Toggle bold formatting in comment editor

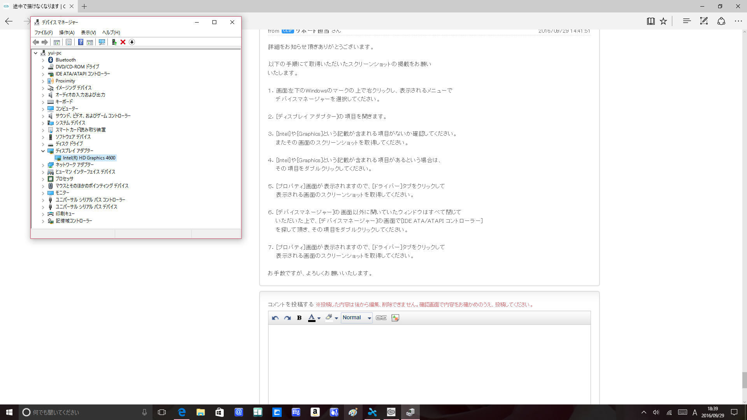pyautogui.click(x=299, y=318)
